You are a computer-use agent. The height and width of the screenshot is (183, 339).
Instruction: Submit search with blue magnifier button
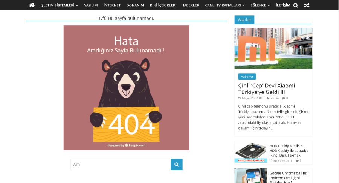point(177,165)
